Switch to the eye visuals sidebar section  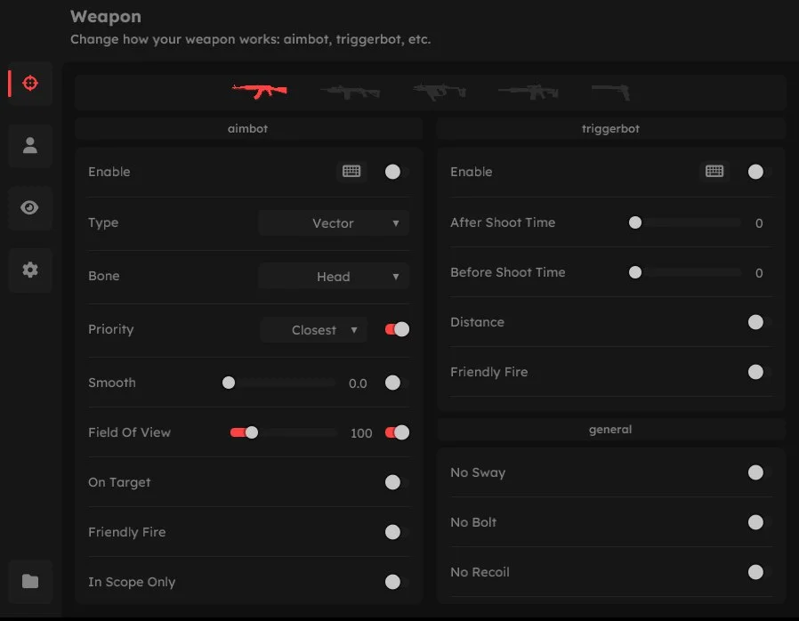point(29,207)
